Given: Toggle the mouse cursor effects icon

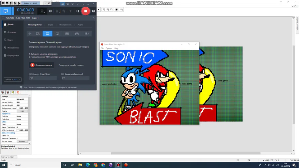Looking at the screenshot, I should 64,11.
